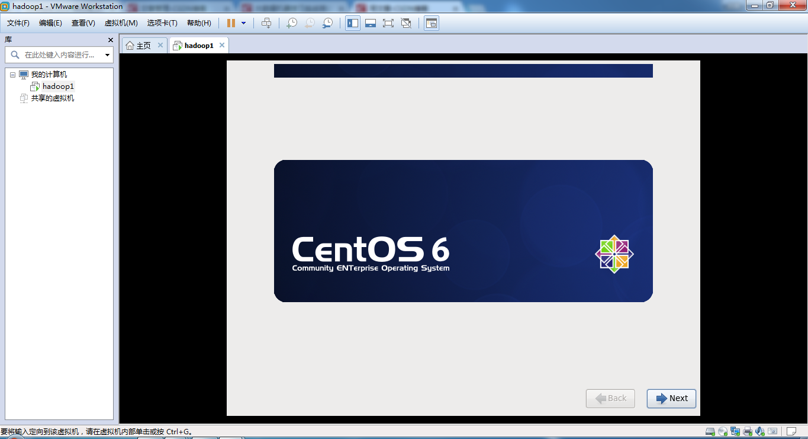
Task: Open the power options dropdown arrow
Action: click(243, 23)
